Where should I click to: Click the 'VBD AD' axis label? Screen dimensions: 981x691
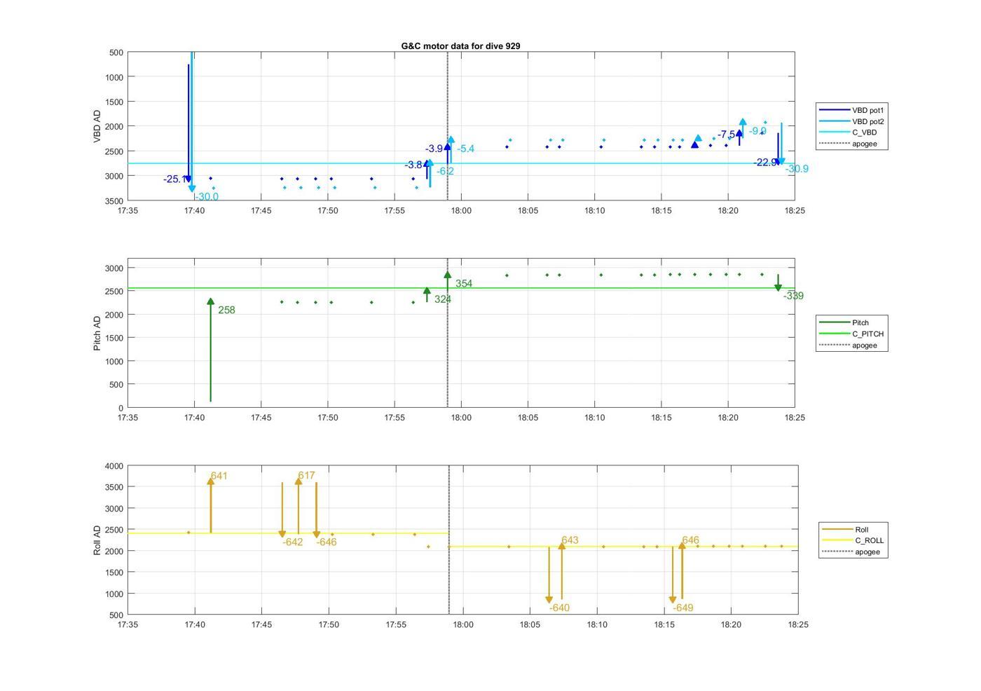tap(97, 126)
